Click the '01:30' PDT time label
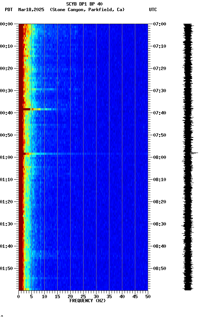The image size is (204, 320). [6, 224]
